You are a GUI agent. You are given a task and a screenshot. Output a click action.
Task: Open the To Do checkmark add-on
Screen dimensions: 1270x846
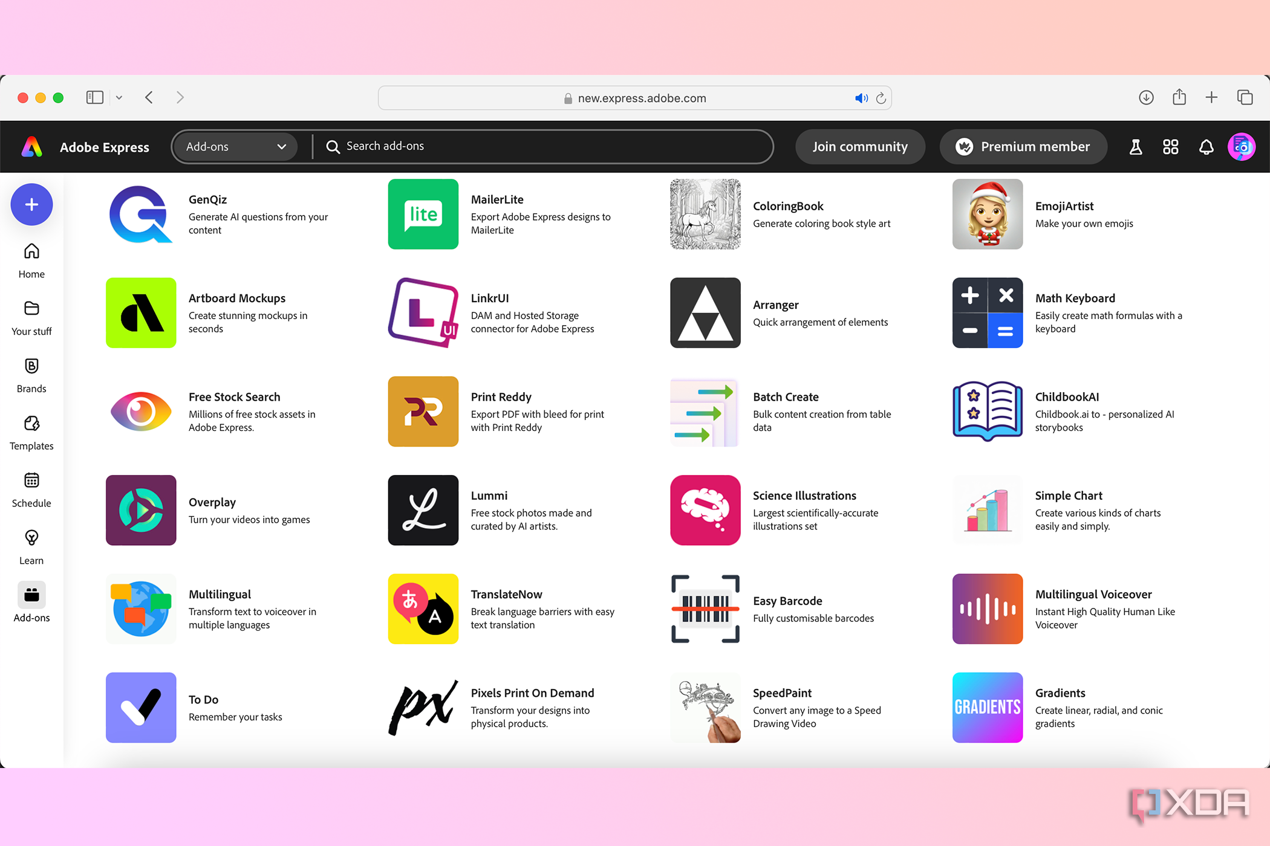pos(141,708)
